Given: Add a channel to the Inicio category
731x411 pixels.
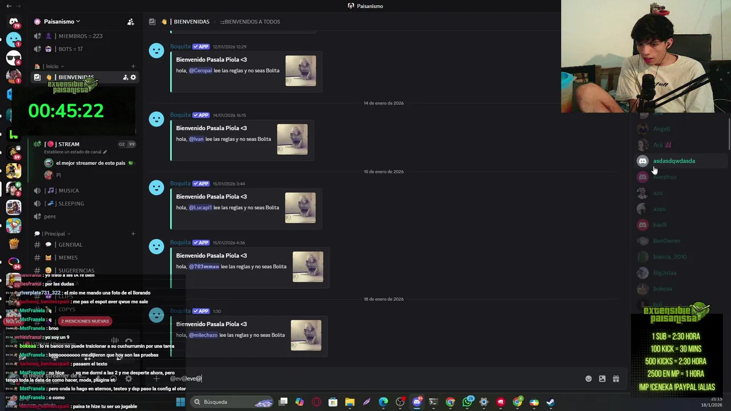Looking at the screenshot, I should tap(133, 66).
